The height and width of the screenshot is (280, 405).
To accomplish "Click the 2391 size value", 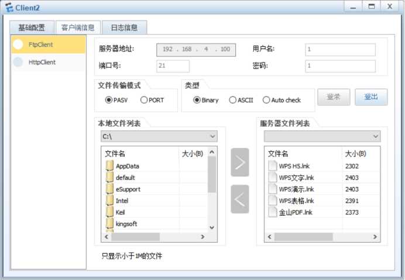I will pos(352,201).
